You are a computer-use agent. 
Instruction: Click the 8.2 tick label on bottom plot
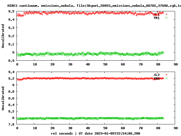(11, 111)
